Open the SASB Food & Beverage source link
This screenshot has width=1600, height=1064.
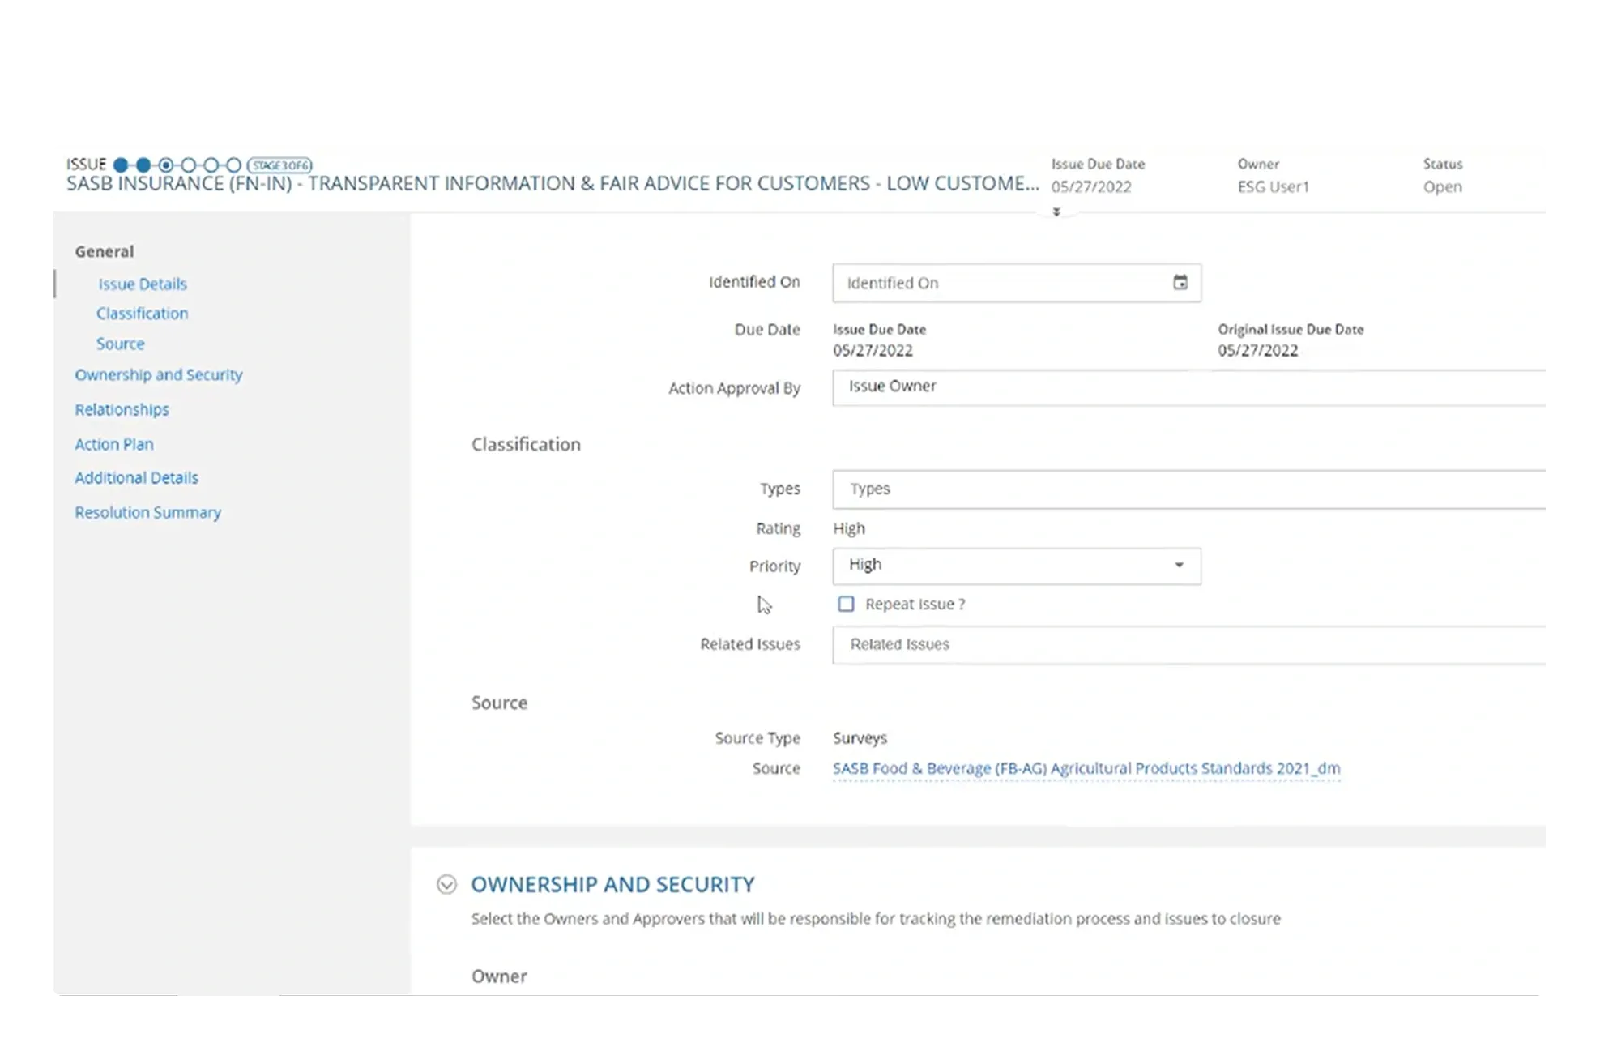click(1086, 767)
